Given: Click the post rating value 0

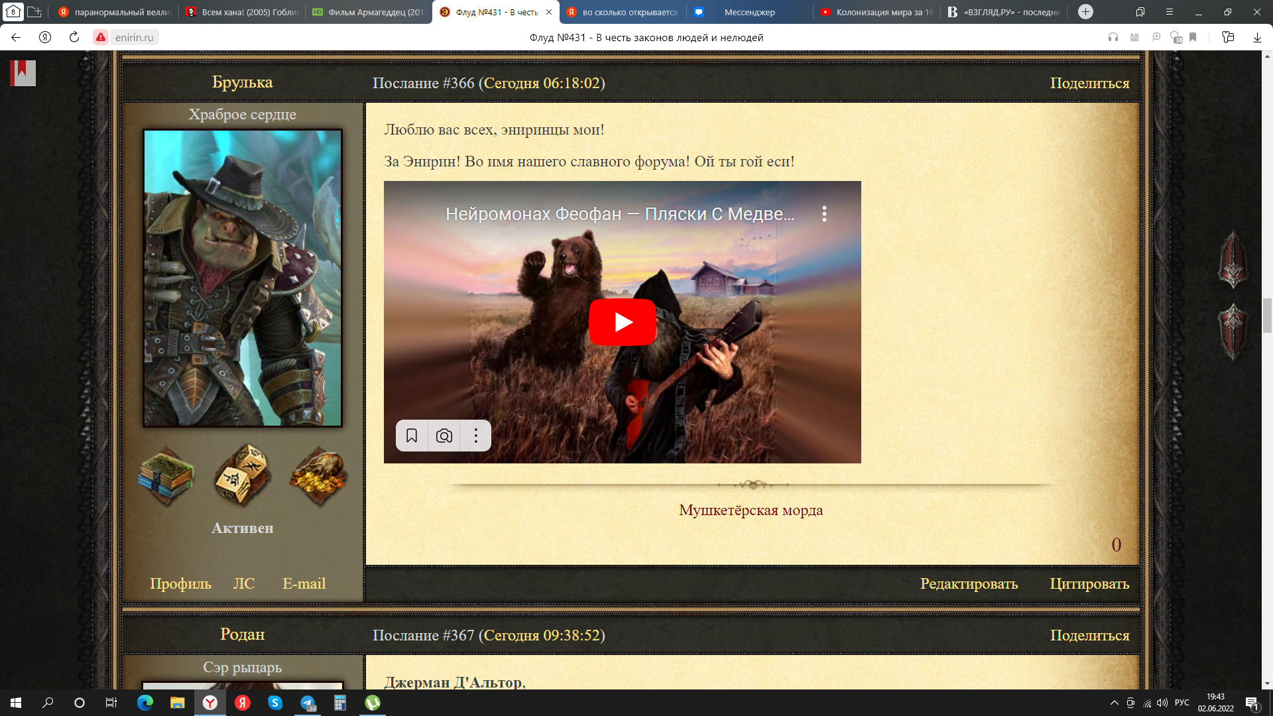Looking at the screenshot, I should click(x=1117, y=545).
